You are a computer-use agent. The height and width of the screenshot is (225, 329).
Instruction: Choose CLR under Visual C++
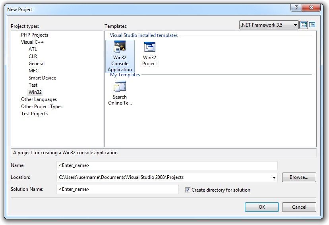[x=33, y=56]
